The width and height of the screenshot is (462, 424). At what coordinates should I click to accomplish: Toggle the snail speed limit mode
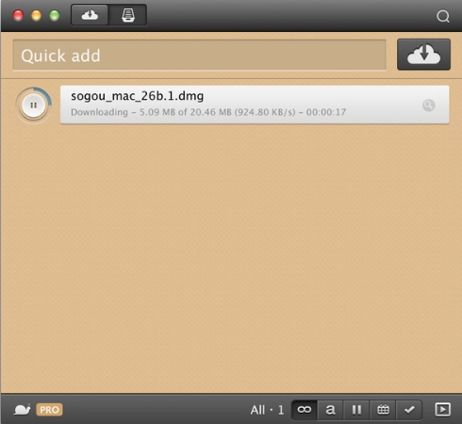point(22,410)
